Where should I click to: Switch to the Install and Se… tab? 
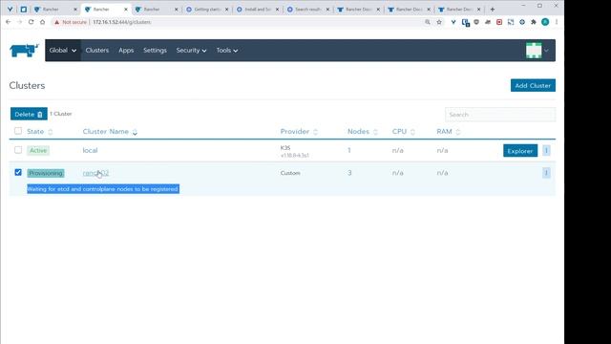tap(257, 9)
